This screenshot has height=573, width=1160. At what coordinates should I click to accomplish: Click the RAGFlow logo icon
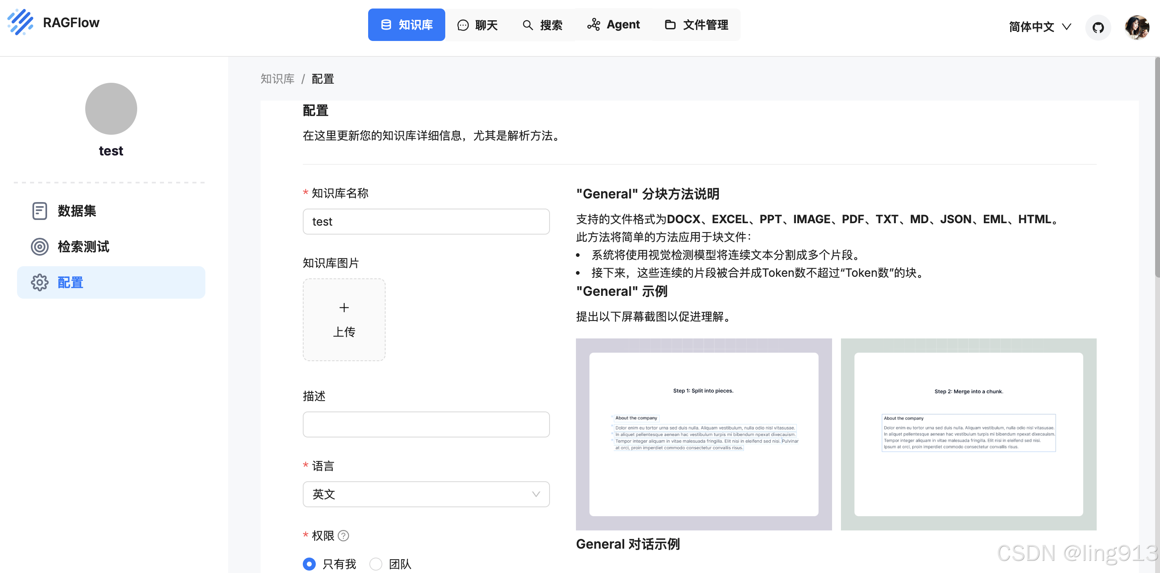(20, 22)
